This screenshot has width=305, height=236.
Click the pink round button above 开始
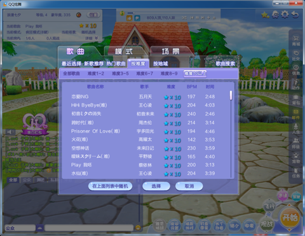click(283, 195)
